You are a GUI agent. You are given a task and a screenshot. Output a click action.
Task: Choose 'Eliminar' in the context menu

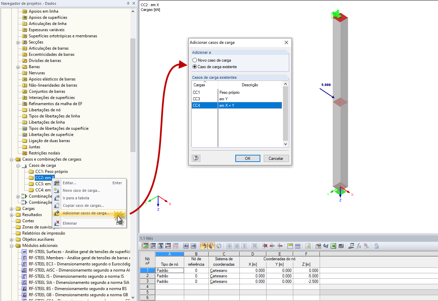(89, 223)
